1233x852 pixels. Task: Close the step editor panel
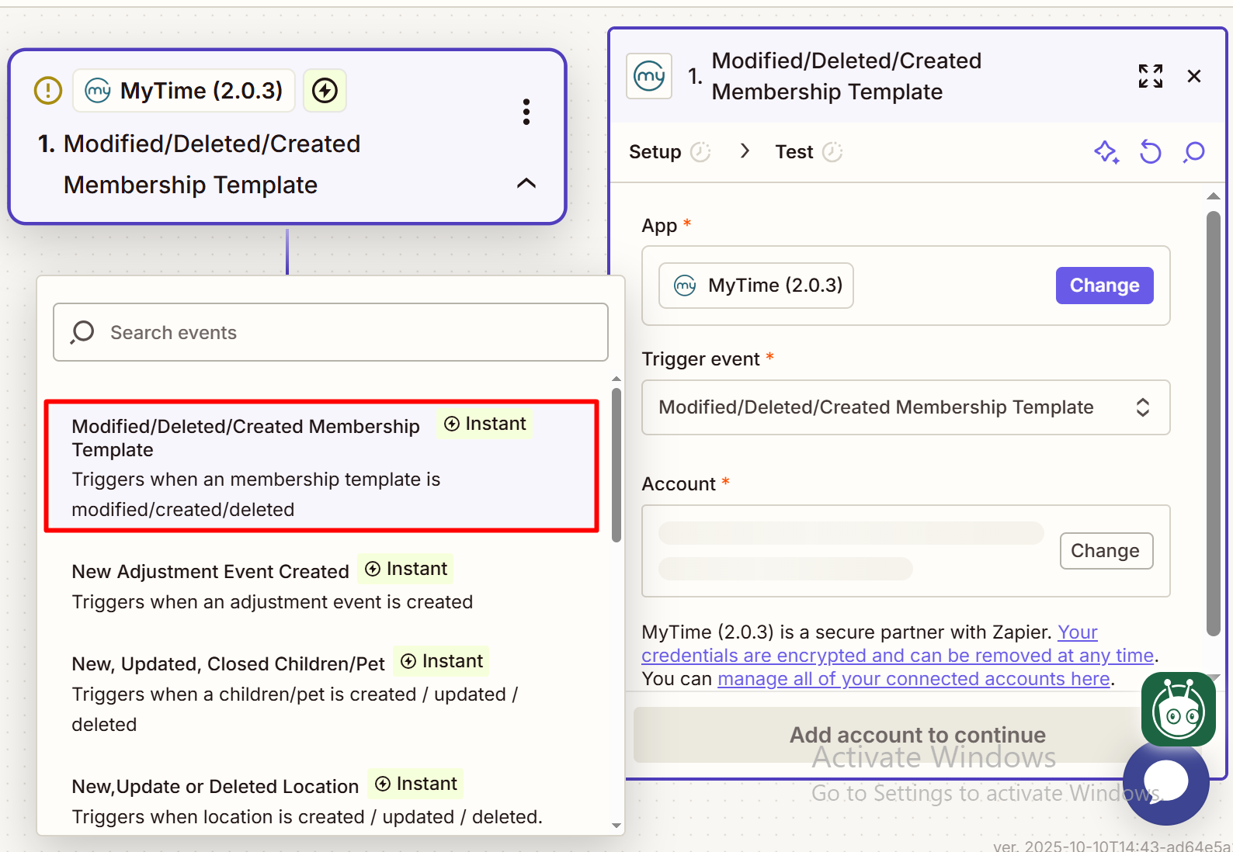pos(1194,76)
